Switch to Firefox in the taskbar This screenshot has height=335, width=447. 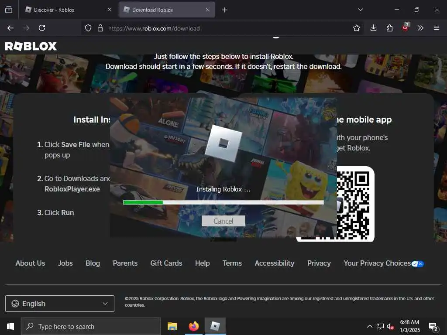pyautogui.click(x=193, y=326)
